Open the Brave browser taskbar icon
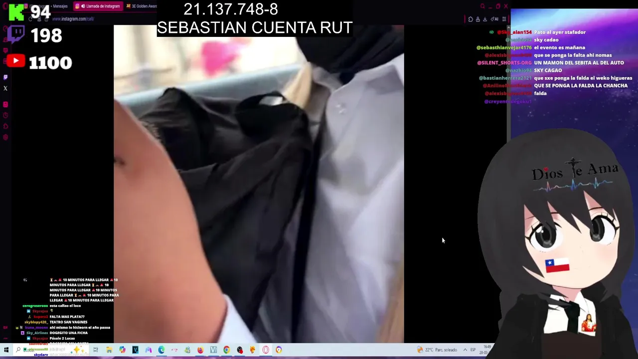Screen dimensions: 638x359 click(279, 350)
